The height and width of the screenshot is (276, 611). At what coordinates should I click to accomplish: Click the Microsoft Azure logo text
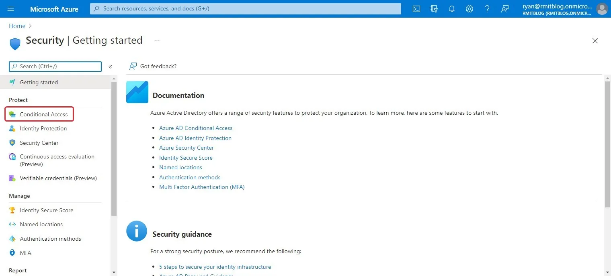click(x=54, y=9)
